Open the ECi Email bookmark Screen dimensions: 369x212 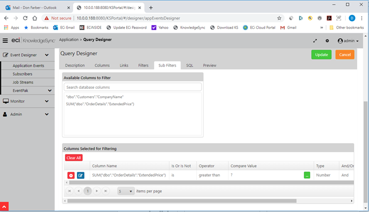click(x=64, y=27)
